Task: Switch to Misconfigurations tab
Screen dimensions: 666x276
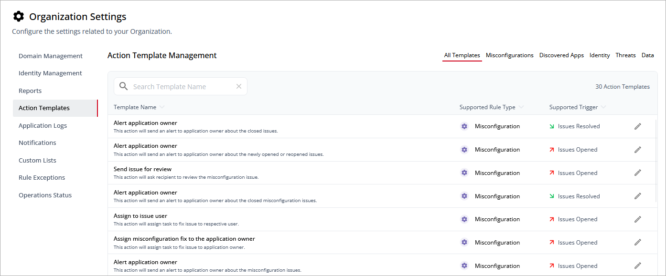Action: pyautogui.click(x=510, y=55)
